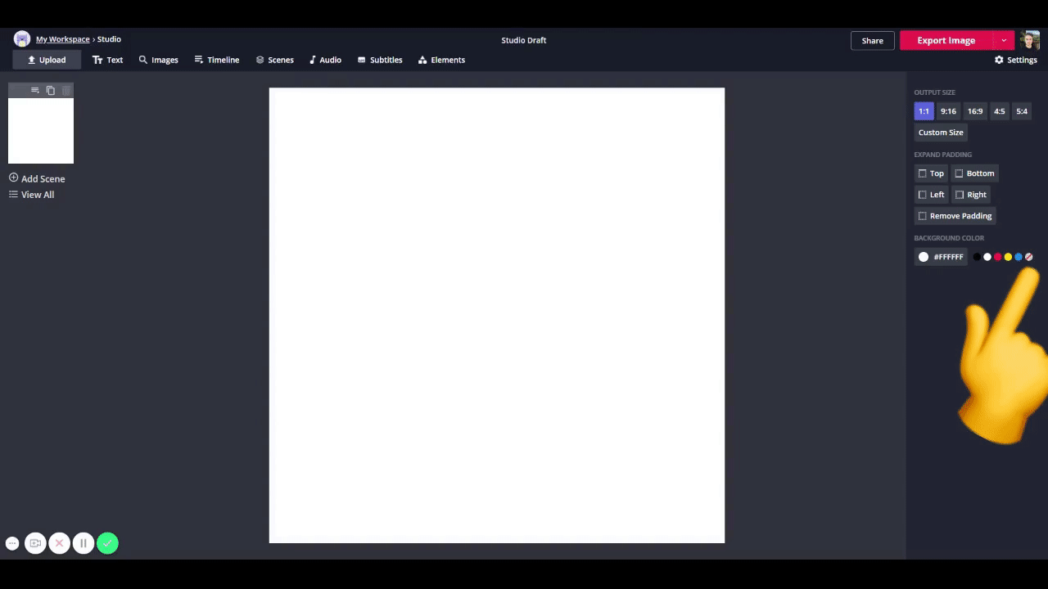Go to My Workspace link

pyautogui.click(x=63, y=39)
